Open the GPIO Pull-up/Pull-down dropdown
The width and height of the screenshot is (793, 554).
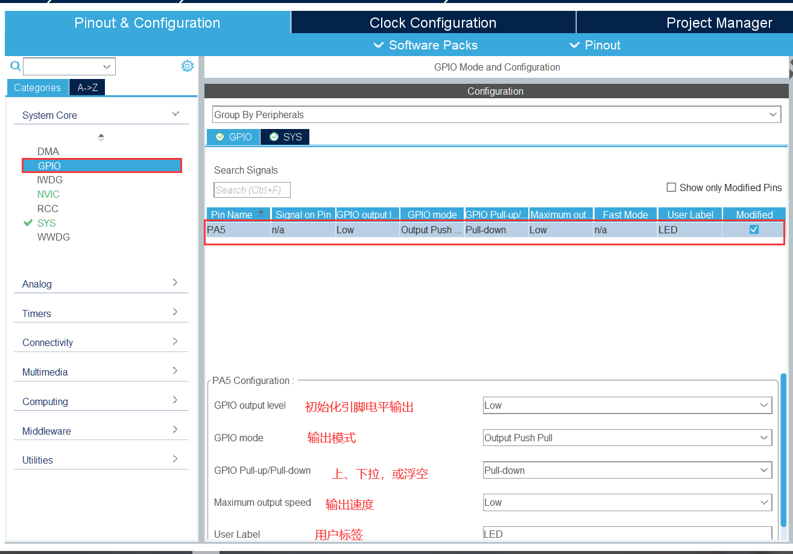click(x=627, y=470)
